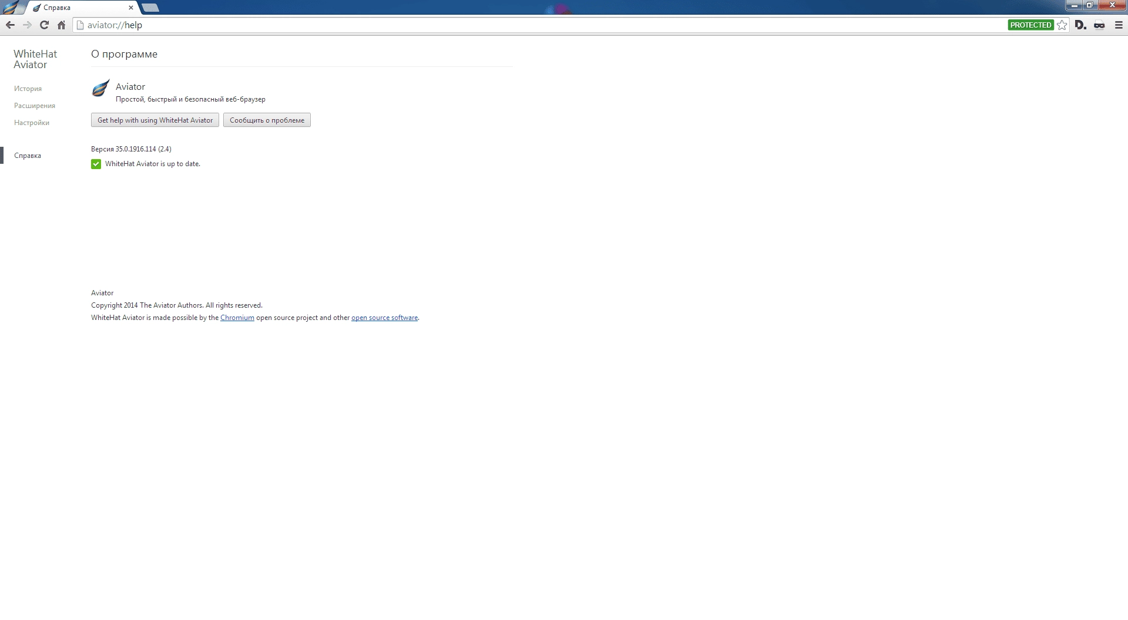Viewport: 1128px width, 620px height.
Task: Go forward with the forward arrow
Action: coord(27,25)
